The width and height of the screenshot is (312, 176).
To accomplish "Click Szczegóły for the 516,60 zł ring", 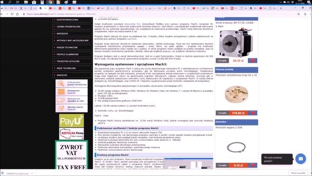I will (222, 113).
